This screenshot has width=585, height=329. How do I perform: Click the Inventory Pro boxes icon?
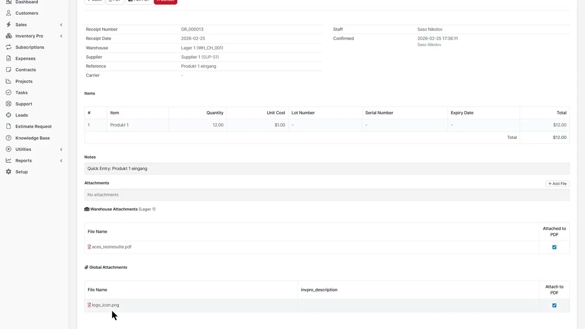[x=9, y=36]
